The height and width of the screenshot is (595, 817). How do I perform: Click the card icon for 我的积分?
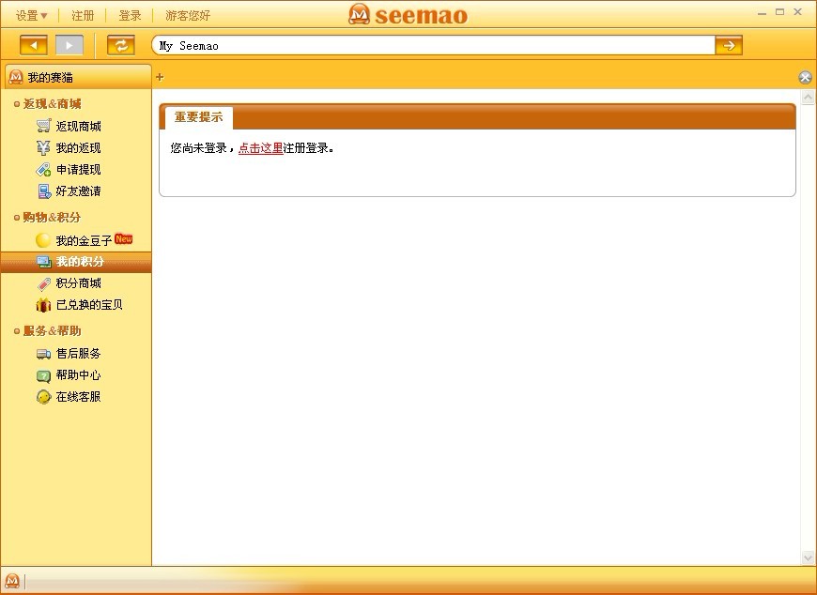[x=44, y=261]
